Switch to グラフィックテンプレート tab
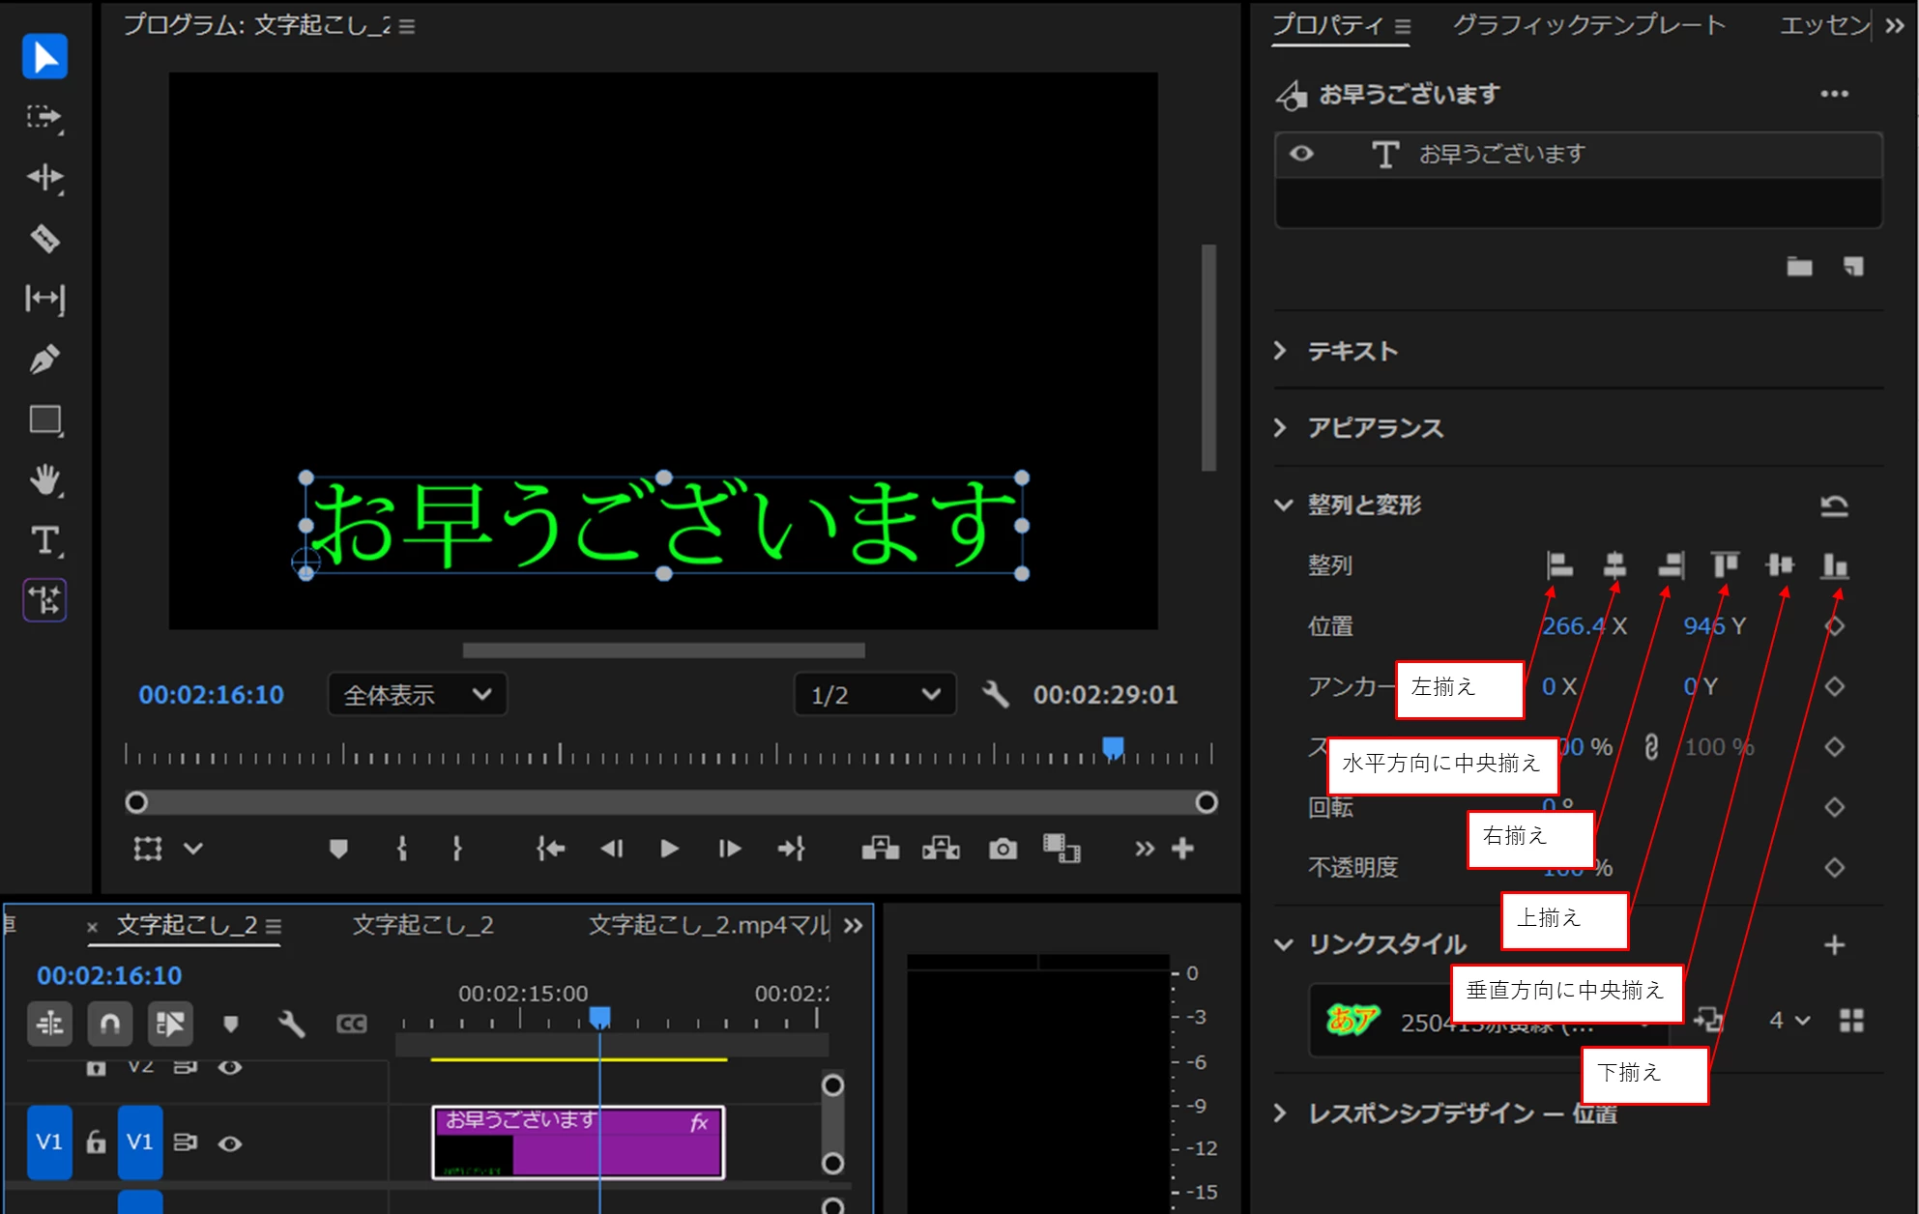Image resolution: width=1919 pixels, height=1214 pixels. tap(1588, 25)
